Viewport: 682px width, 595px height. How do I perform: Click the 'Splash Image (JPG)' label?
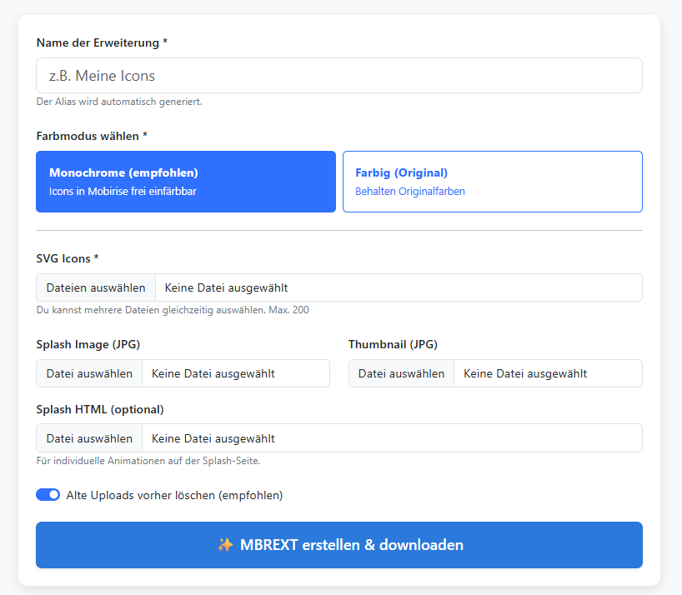pos(88,344)
